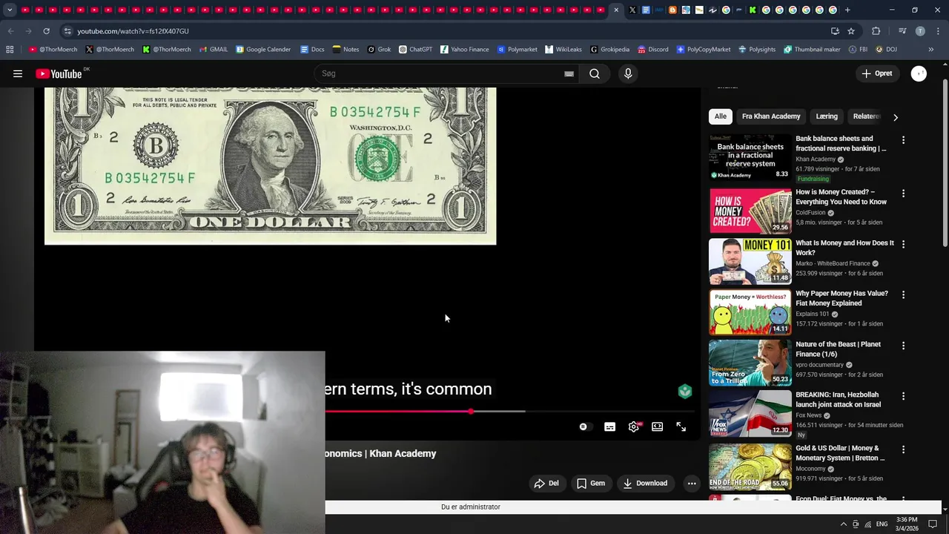This screenshot has width=949, height=534.
Task: Switch to the X (Twitter) tab
Action: coord(632,10)
